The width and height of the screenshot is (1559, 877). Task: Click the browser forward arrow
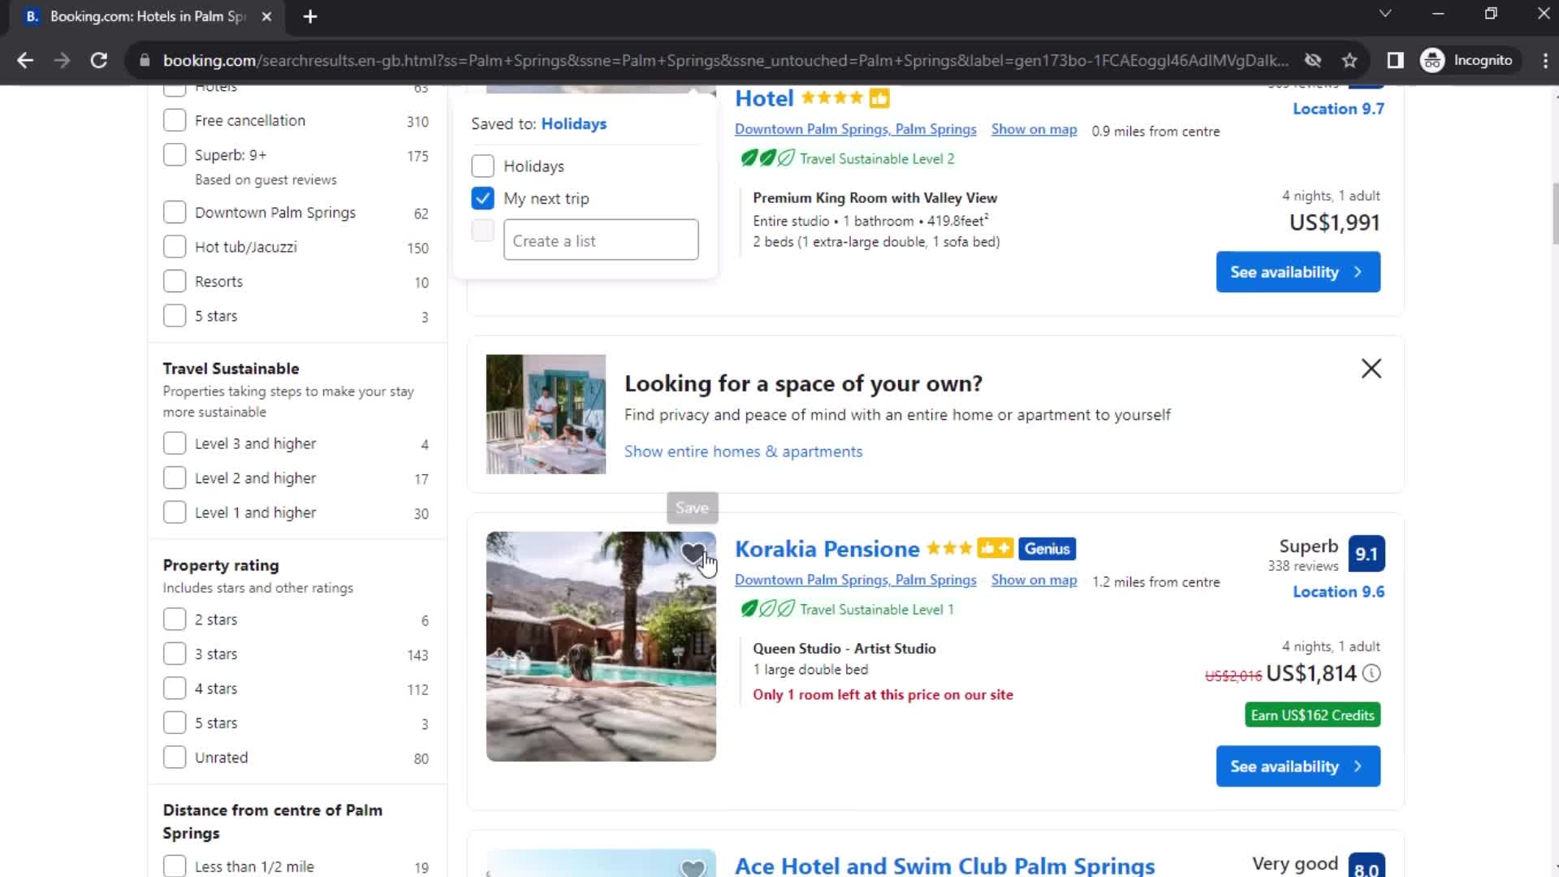[62, 60]
